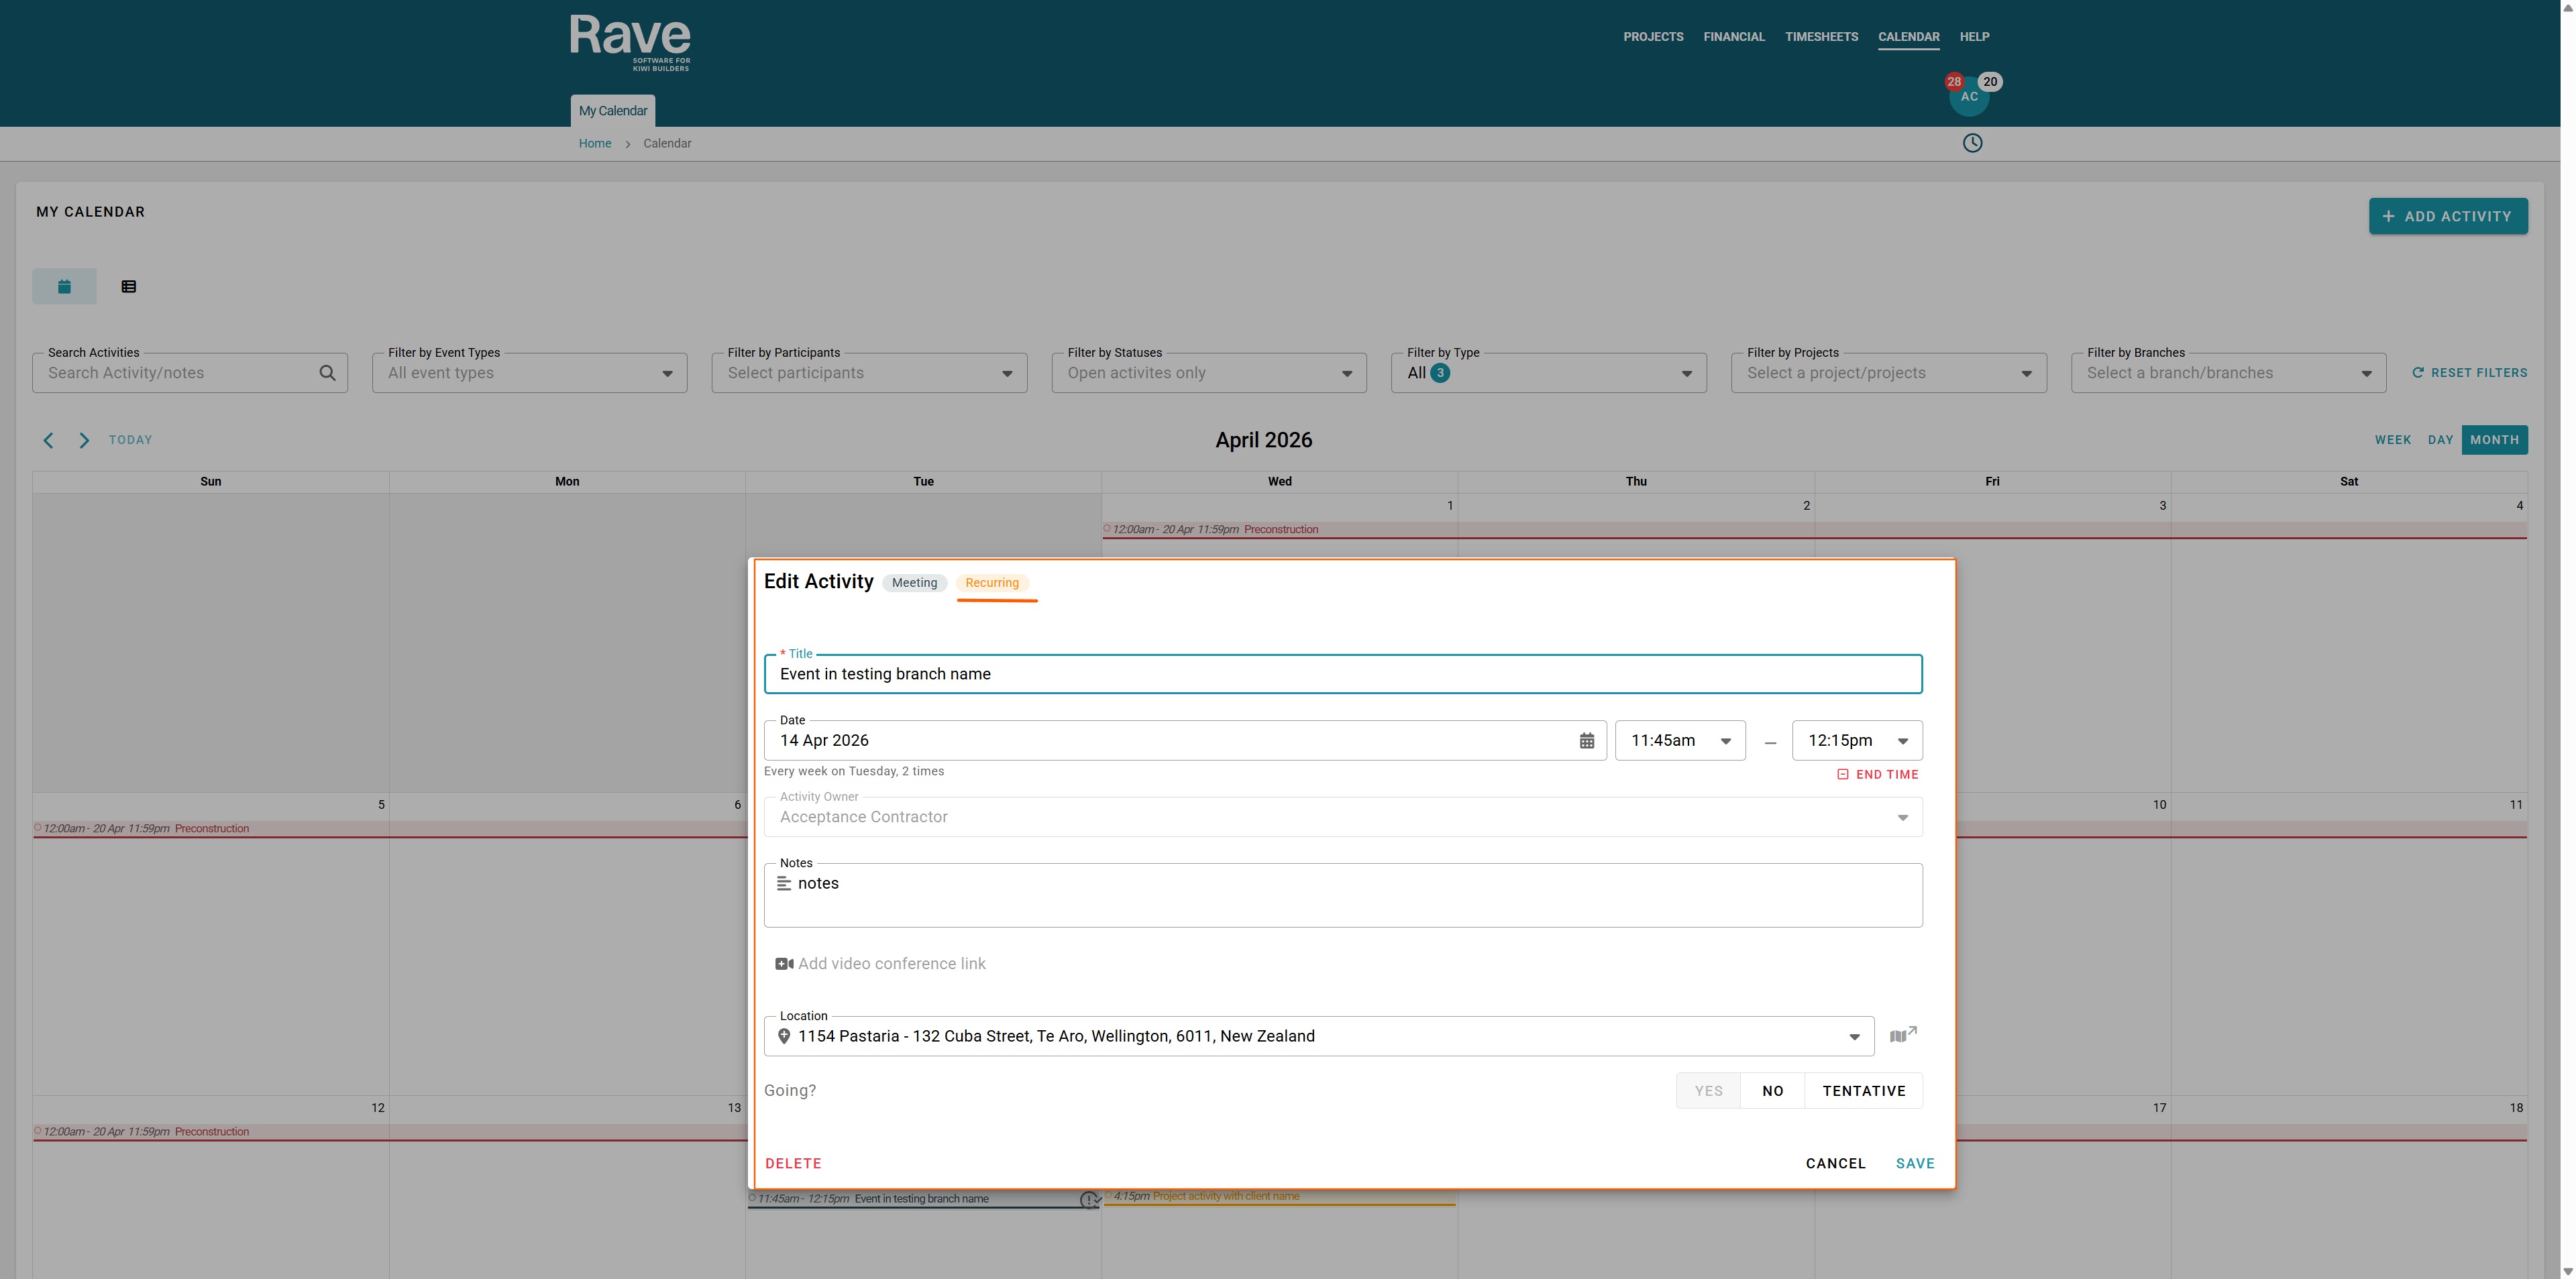Open the 11:45am start time dropdown
2576x1279 pixels.
1680,741
